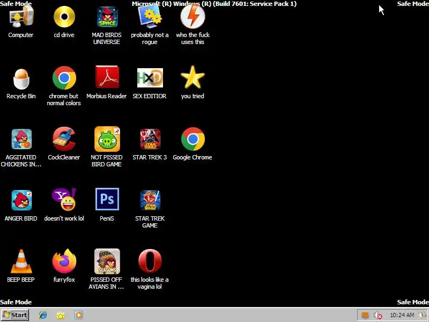Viewport: 429px width, 322px height.
Task: Launch Windows Media Player from taskbar
Action: (79, 315)
